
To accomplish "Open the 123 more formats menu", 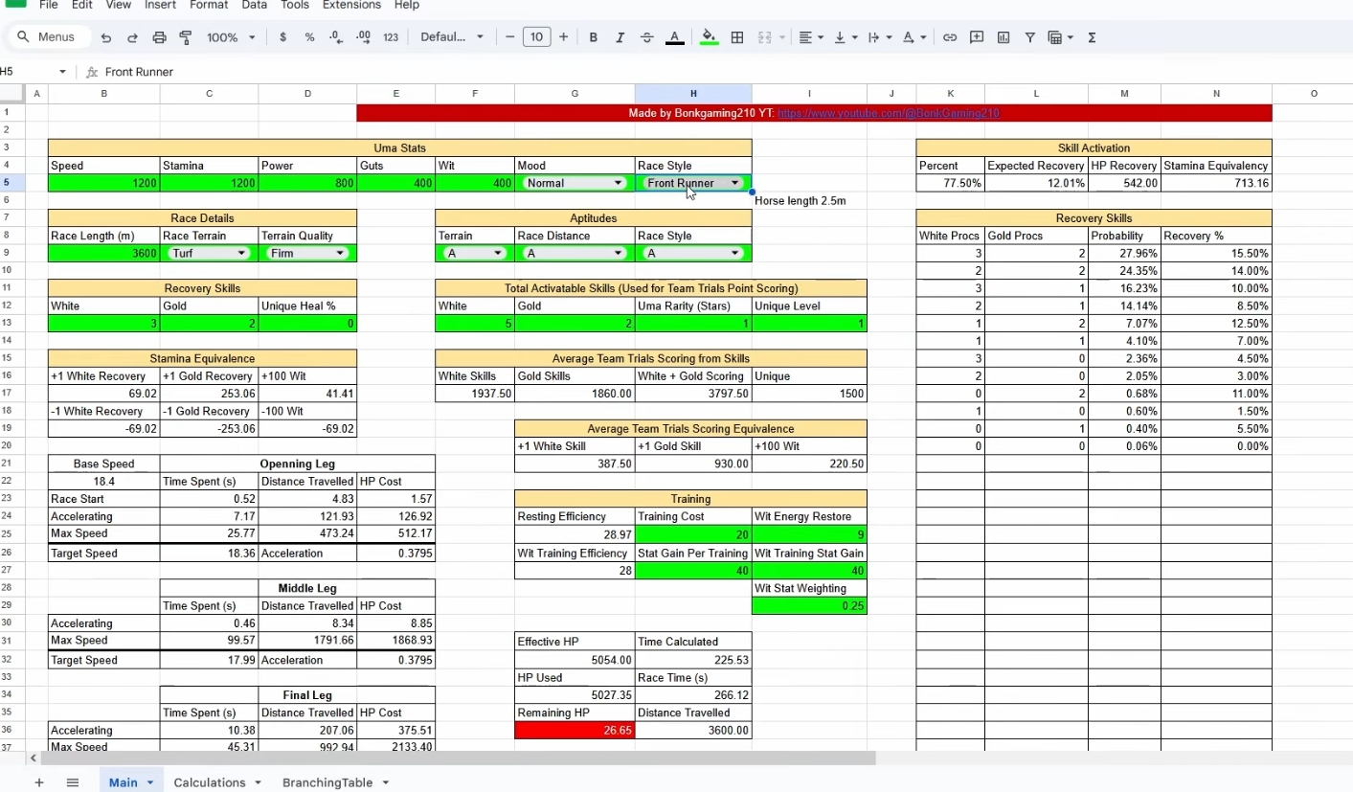I will (x=391, y=37).
